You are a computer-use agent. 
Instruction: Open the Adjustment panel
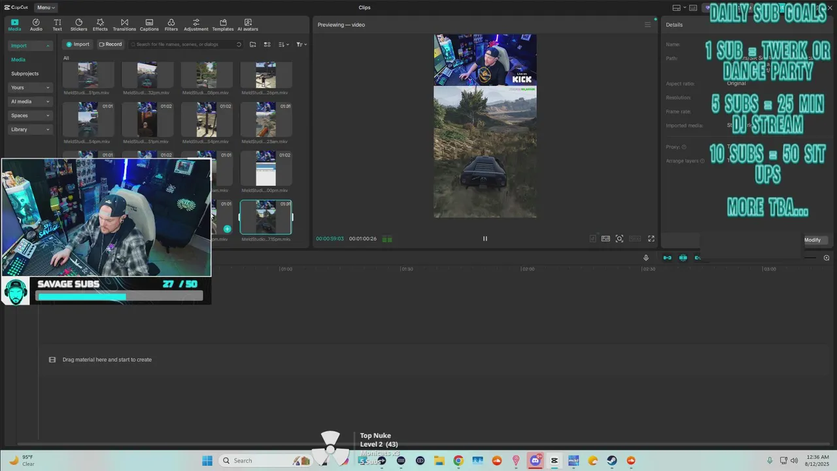(x=196, y=25)
